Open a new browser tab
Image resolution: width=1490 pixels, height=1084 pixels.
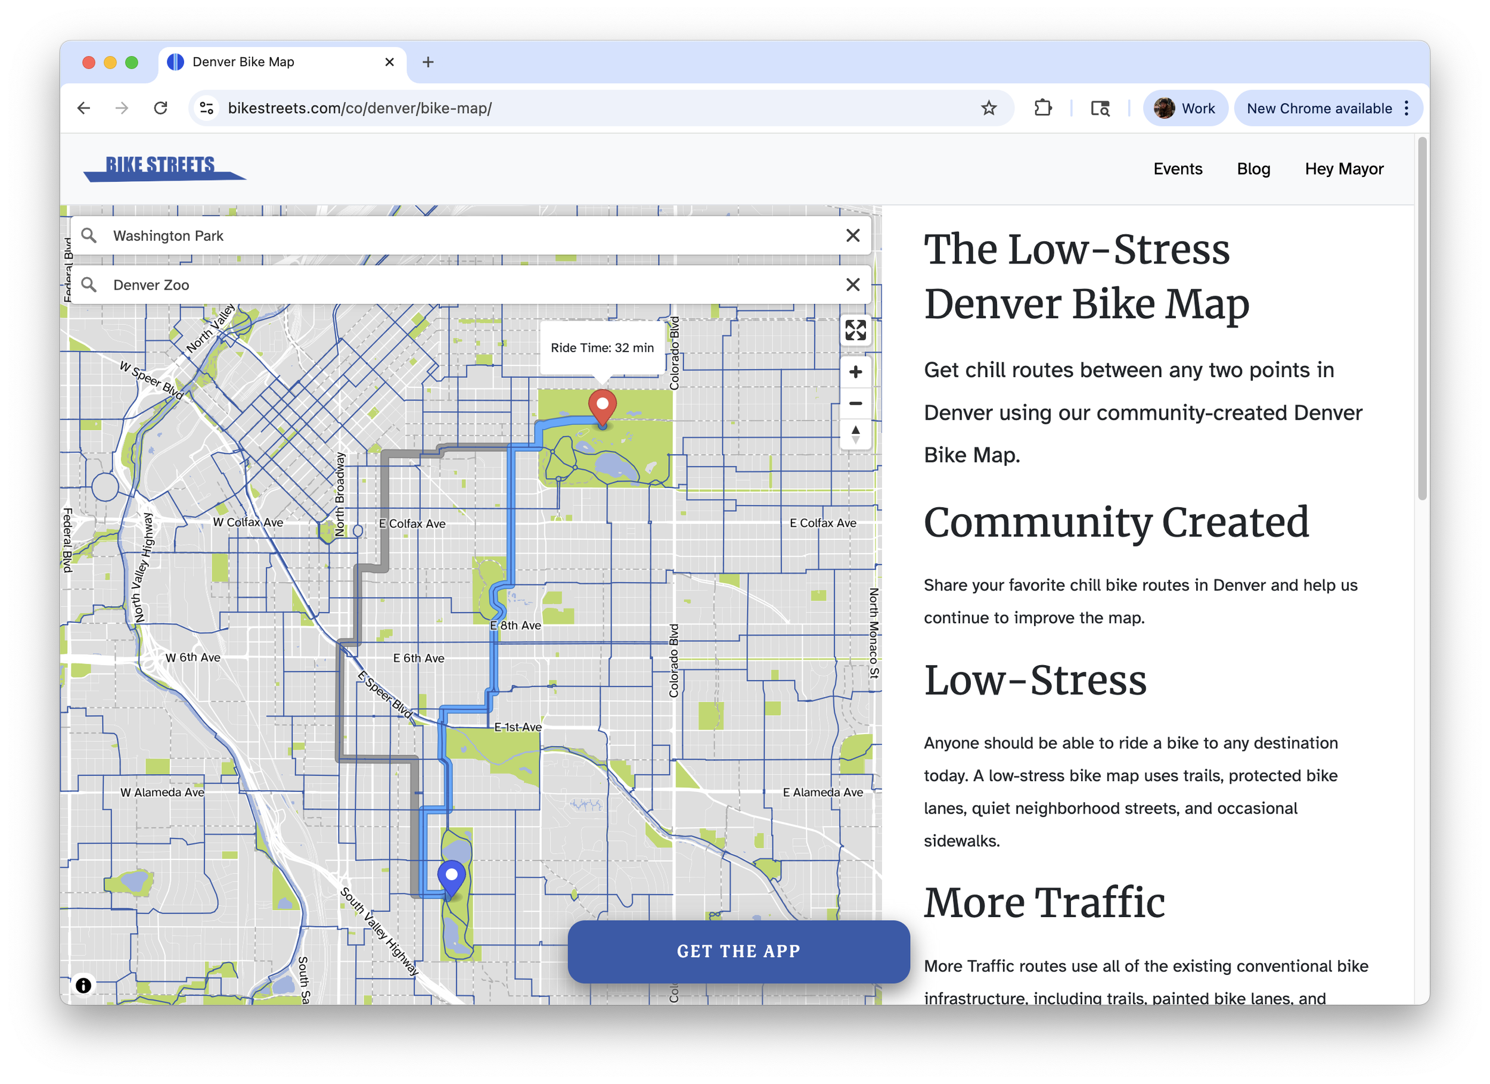pyautogui.click(x=428, y=62)
